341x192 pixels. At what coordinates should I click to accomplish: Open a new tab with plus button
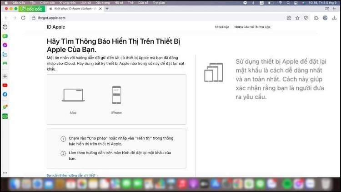pyautogui.click(x=107, y=9)
